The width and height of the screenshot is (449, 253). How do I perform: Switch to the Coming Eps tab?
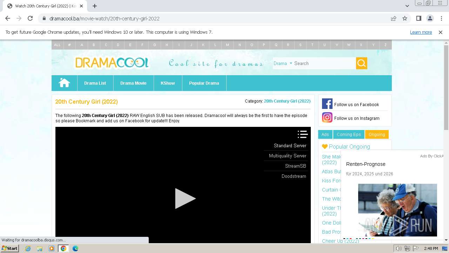click(x=349, y=134)
